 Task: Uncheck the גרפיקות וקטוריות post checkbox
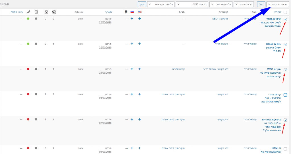[285, 120]
